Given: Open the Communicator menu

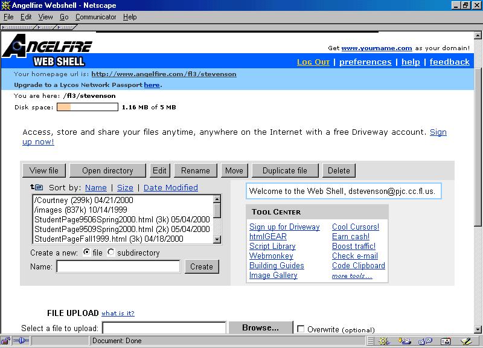Looking at the screenshot, I should (x=95, y=17).
